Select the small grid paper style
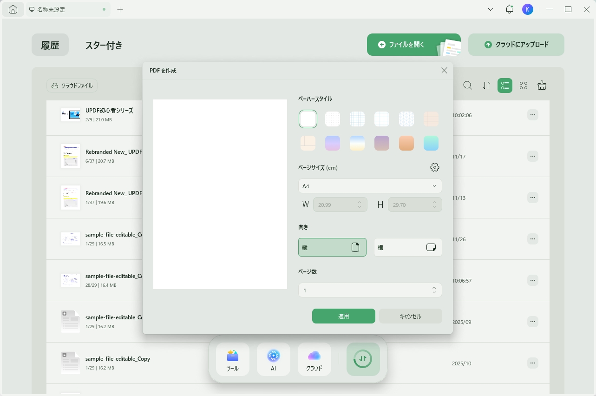The width and height of the screenshot is (596, 396). click(357, 119)
